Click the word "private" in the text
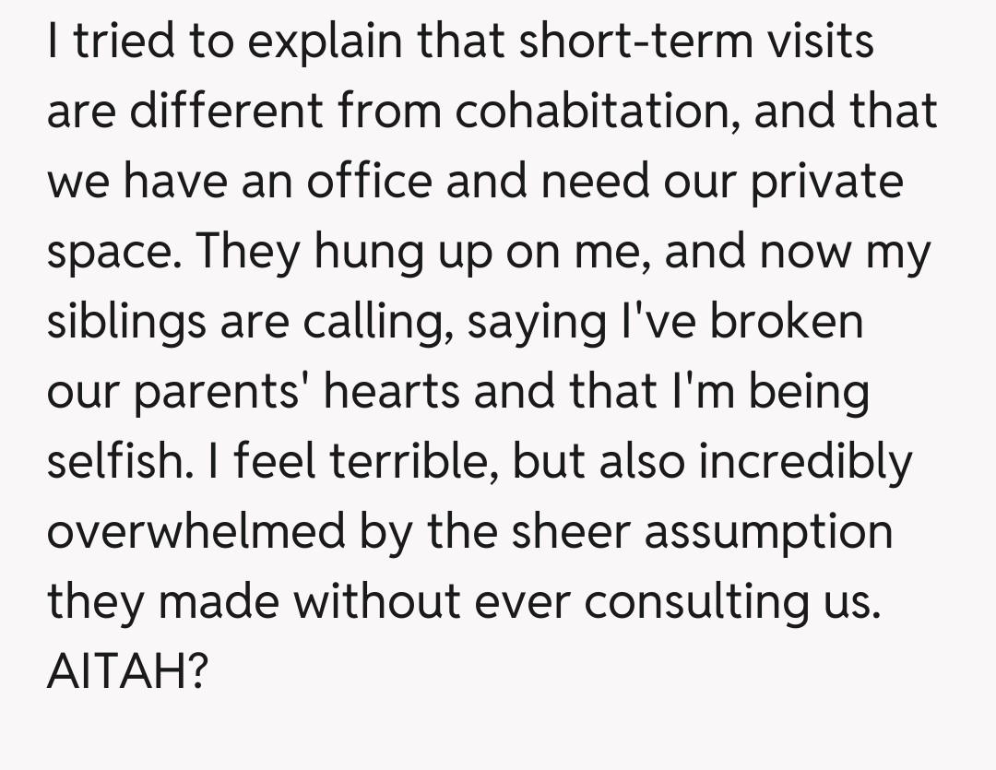 click(x=824, y=183)
